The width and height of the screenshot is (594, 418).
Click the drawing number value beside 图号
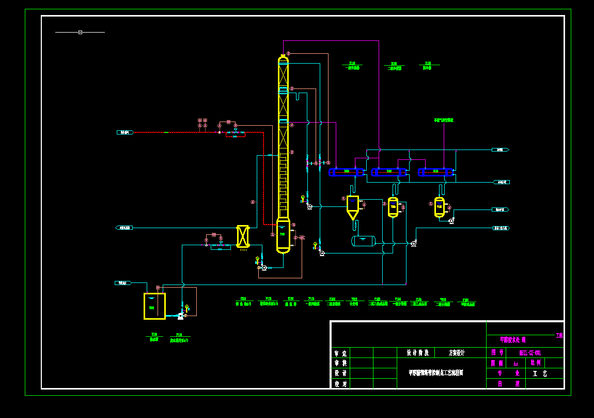(530, 353)
